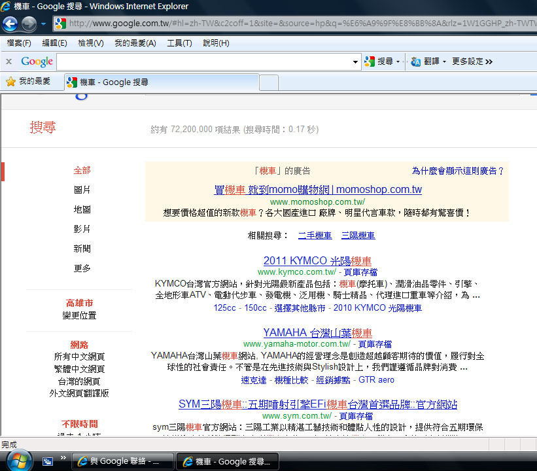Click the Windows Start orb

[18, 461]
